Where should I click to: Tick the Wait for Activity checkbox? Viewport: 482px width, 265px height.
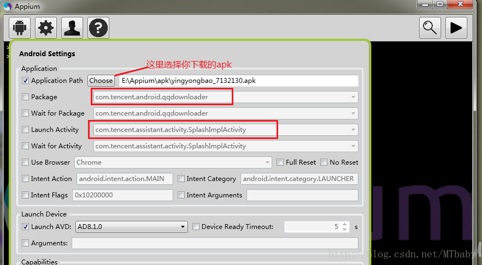[26, 146]
